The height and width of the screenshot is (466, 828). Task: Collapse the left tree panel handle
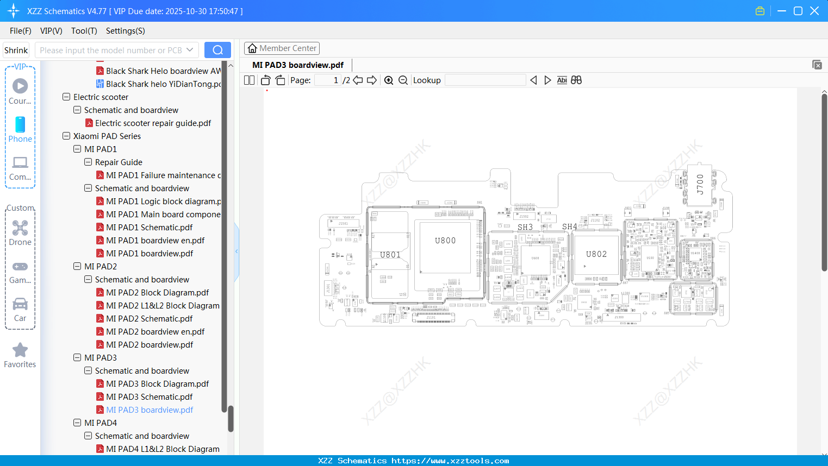click(236, 251)
